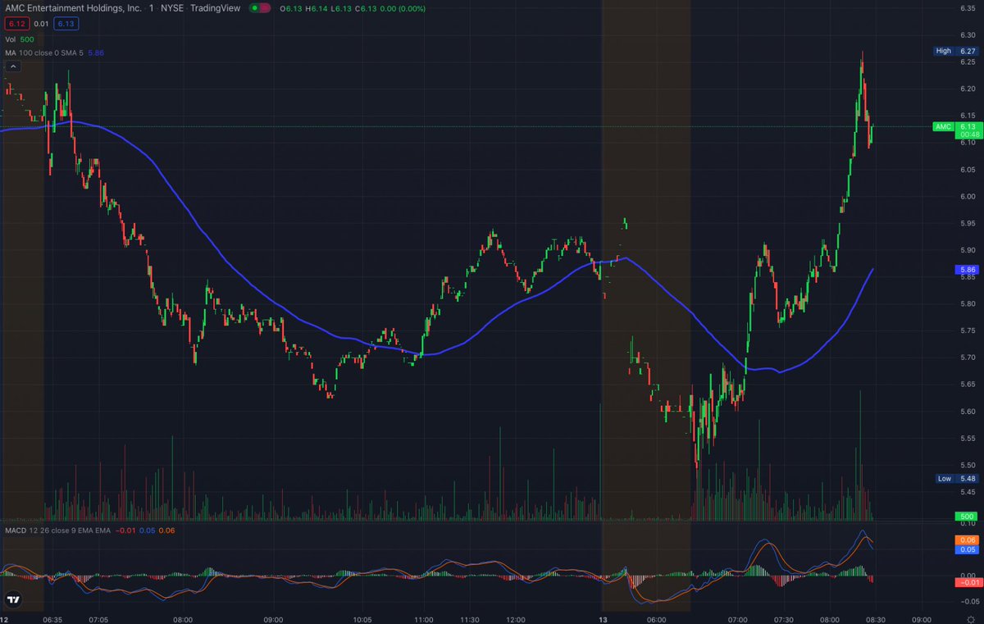Viewport: 984px width, 624px height.
Task: Click the -0.01 value in MACD legend
Action: pos(125,531)
